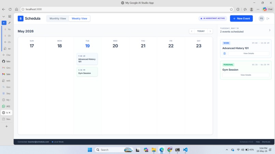275x154 pixels.
Task: Open browser profile icon
Action: tap(251, 9)
